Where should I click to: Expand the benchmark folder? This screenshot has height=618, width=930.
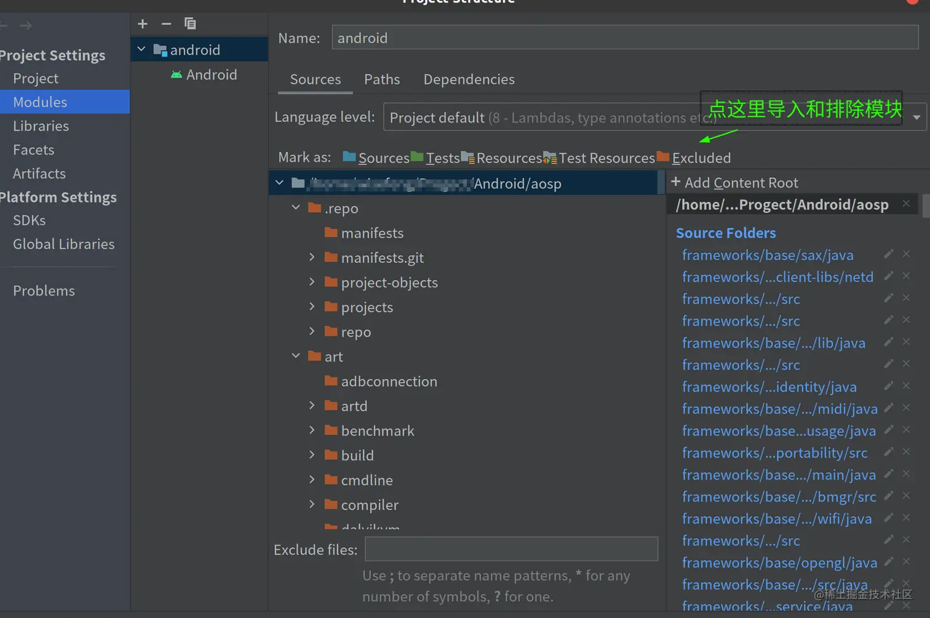[x=312, y=430]
